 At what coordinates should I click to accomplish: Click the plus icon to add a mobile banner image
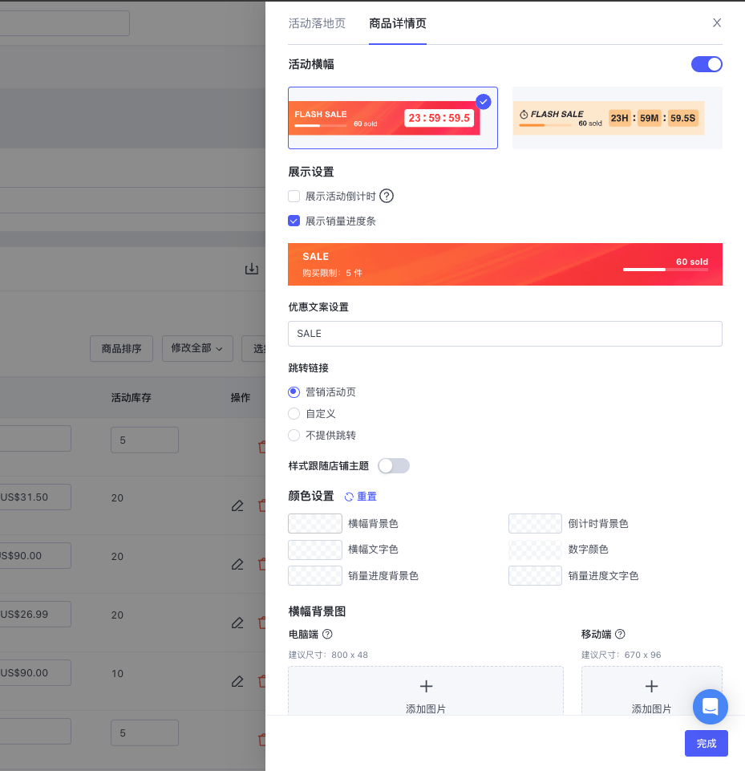651,686
